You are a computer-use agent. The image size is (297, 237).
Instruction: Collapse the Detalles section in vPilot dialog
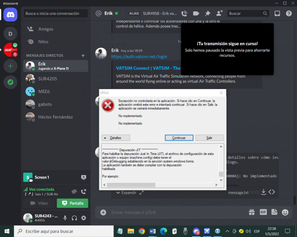(116, 138)
